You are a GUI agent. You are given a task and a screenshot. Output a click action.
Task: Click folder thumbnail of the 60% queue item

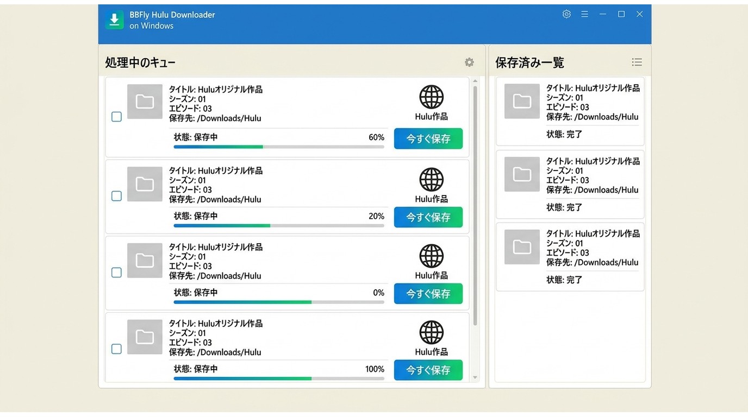(145, 102)
